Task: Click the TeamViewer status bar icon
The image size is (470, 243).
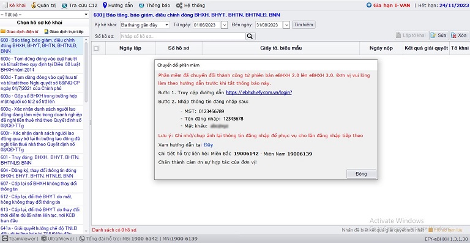Action: point(4,239)
